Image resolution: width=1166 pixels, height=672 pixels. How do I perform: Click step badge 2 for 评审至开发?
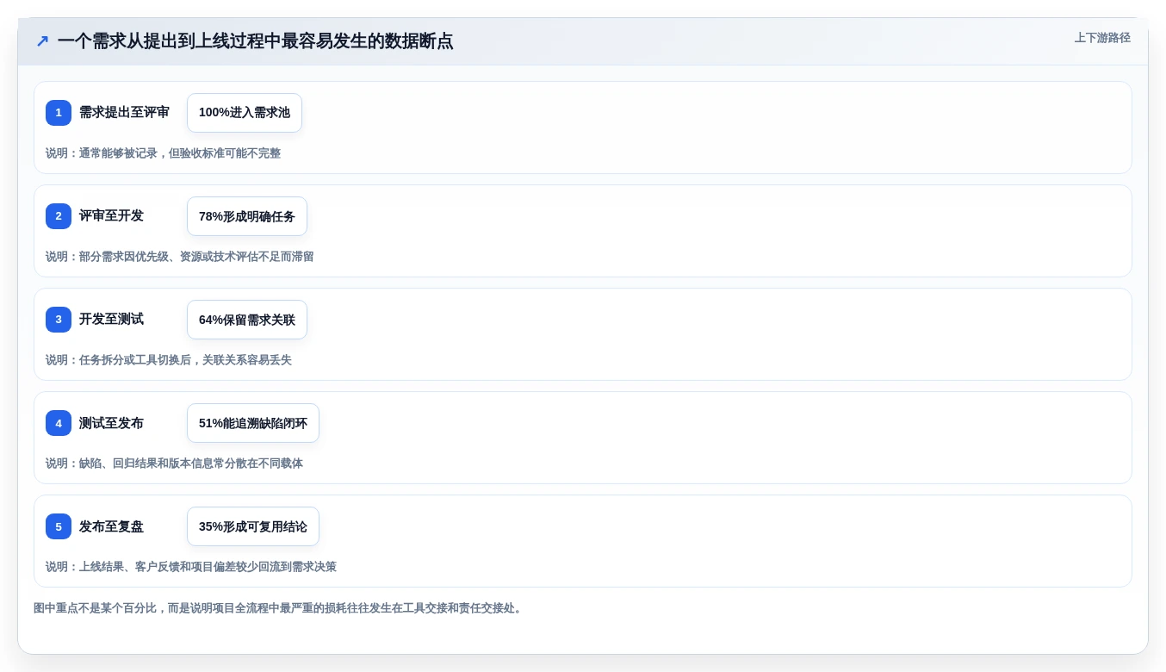[x=59, y=216]
